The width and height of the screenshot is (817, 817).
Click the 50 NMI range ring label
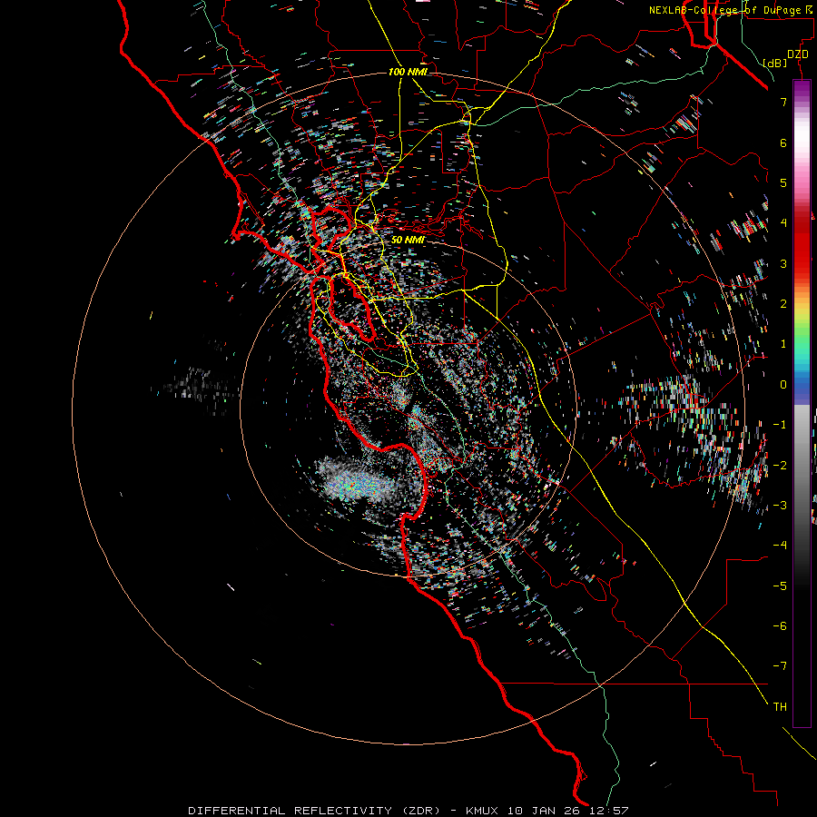pyautogui.click(x=408, y=240)
